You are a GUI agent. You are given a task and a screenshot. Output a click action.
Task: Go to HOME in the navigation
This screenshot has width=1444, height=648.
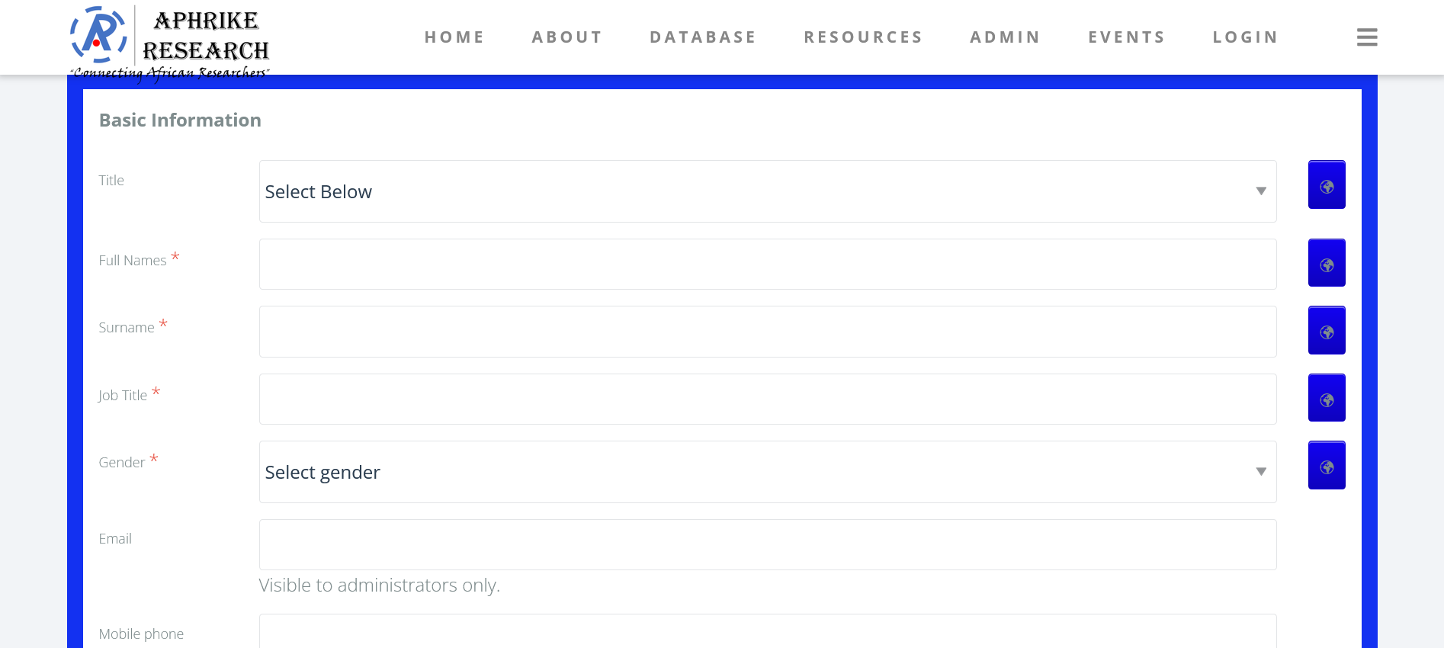[x=454, y=37]
